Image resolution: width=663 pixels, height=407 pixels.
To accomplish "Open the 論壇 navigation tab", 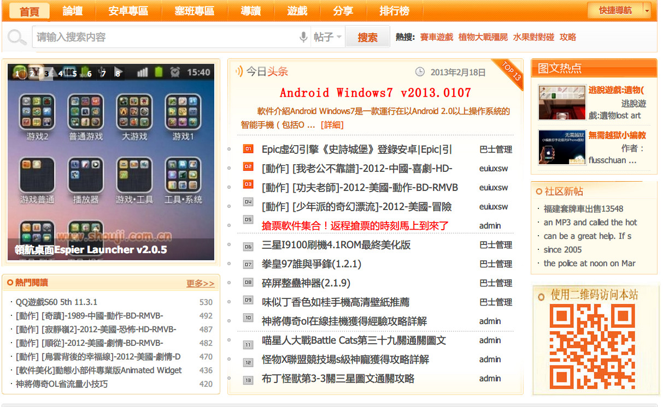I will pyautogui.click(x=73, y=11).
